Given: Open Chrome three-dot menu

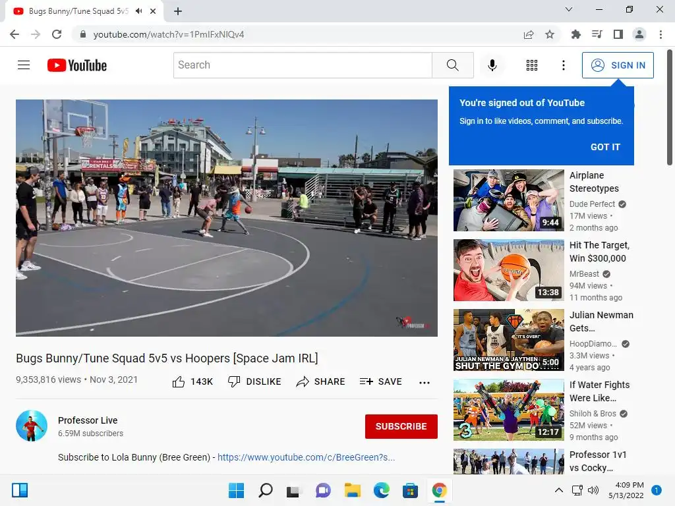Looking at the screenshot, I should (x=660, y=34).
